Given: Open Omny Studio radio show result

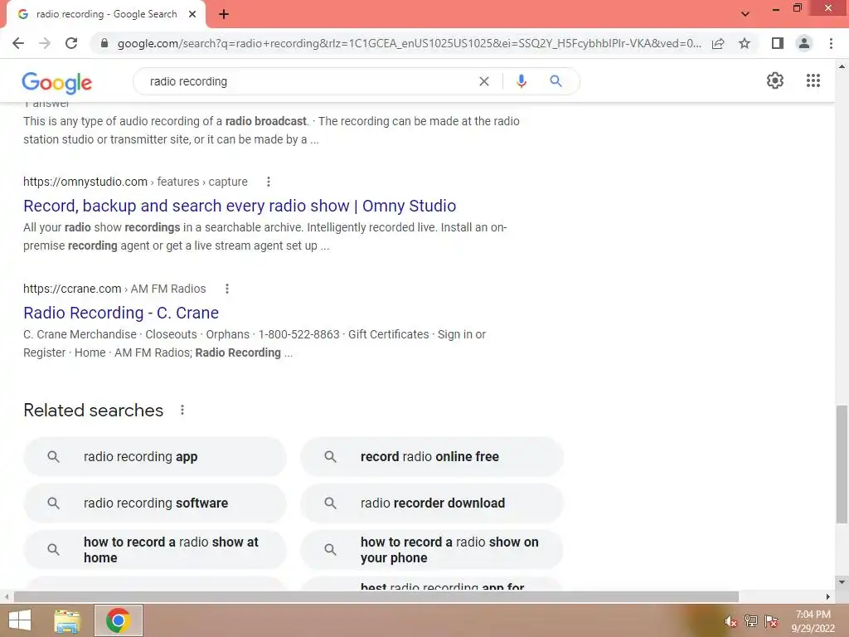Looking at the screenshot, I should 240,206.
